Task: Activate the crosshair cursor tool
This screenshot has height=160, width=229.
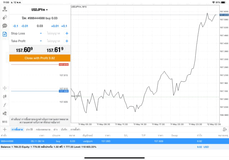Action: pos(5,88)
